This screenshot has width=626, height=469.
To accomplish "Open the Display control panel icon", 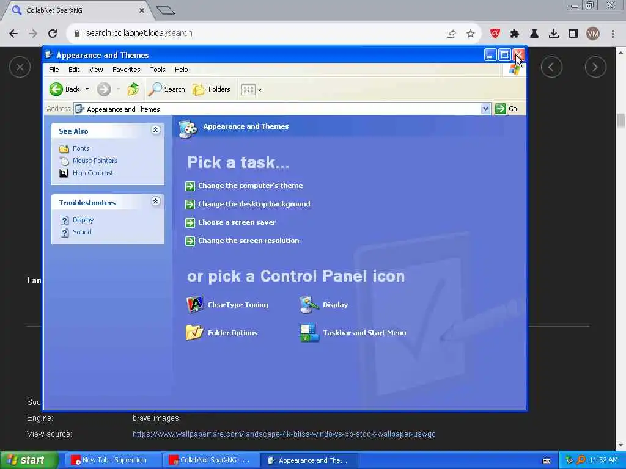I will click(309, 304).
